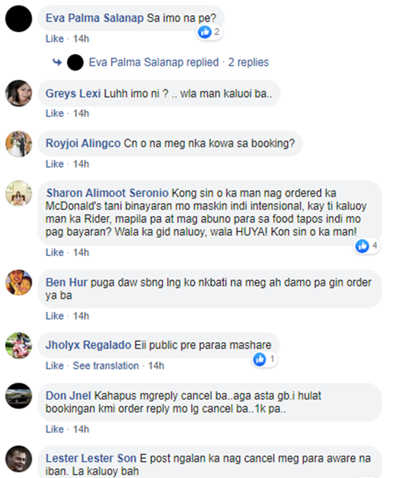Open Royjoi Alingco's profile picture
The image size is (408, 478).
coord(18,144)
